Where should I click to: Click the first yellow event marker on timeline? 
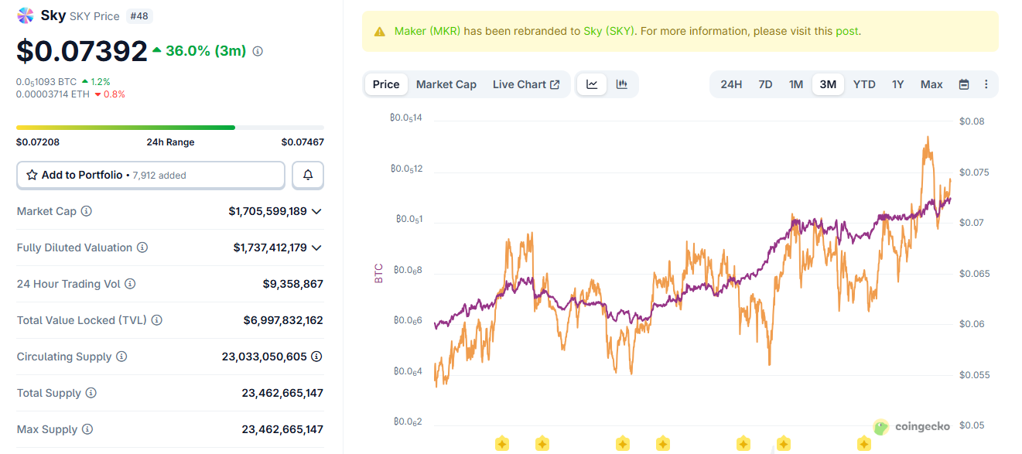tap(501, 444)
